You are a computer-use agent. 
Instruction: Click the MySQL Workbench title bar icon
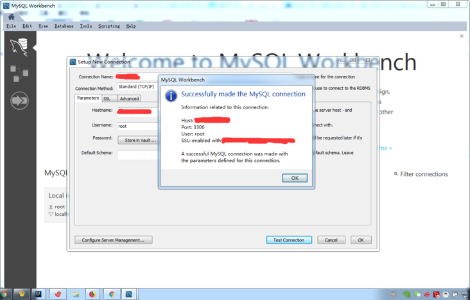click(6, 6)
